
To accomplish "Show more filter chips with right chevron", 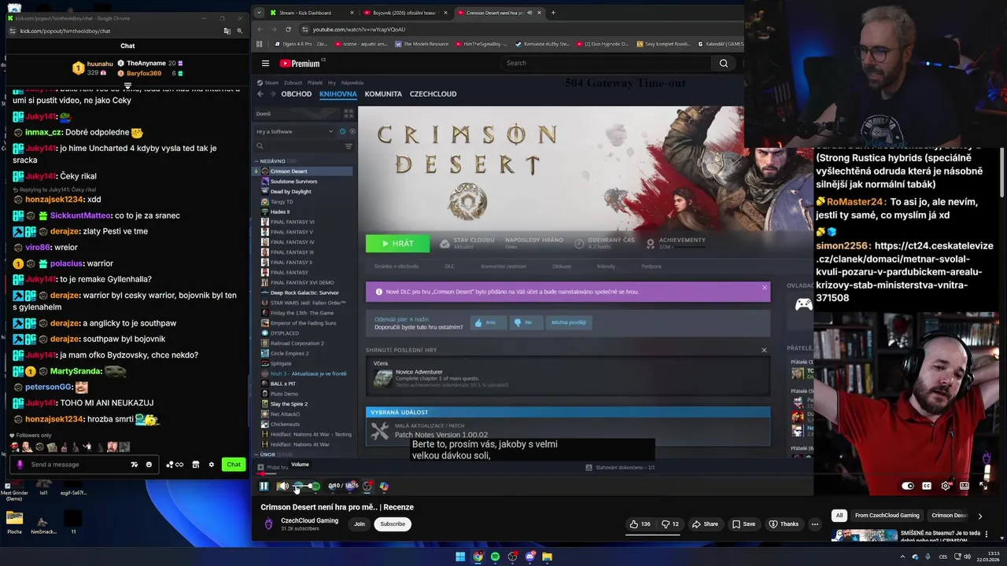I will [979, 516].
